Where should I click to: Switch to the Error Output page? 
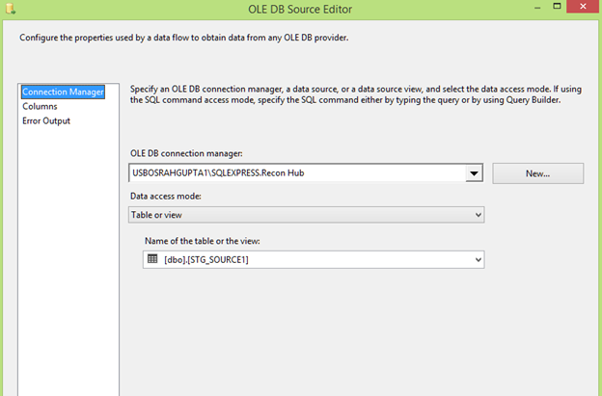click(x=46, y=120)
